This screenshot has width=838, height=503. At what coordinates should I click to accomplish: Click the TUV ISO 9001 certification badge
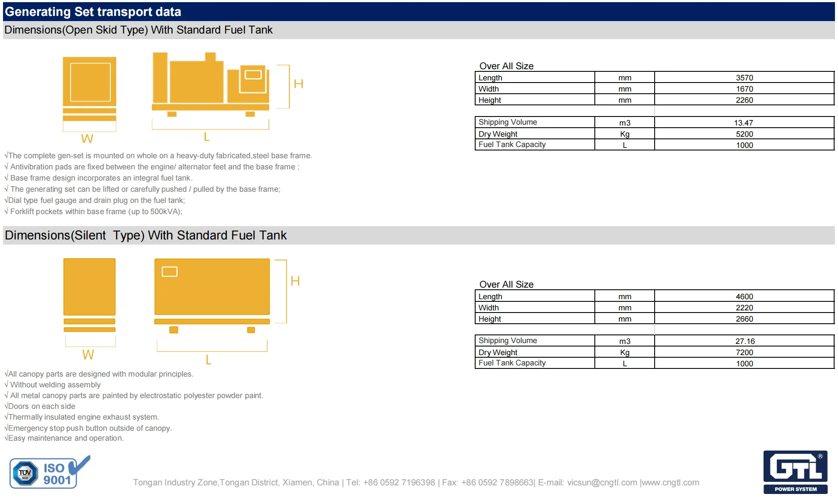(50, 472)
